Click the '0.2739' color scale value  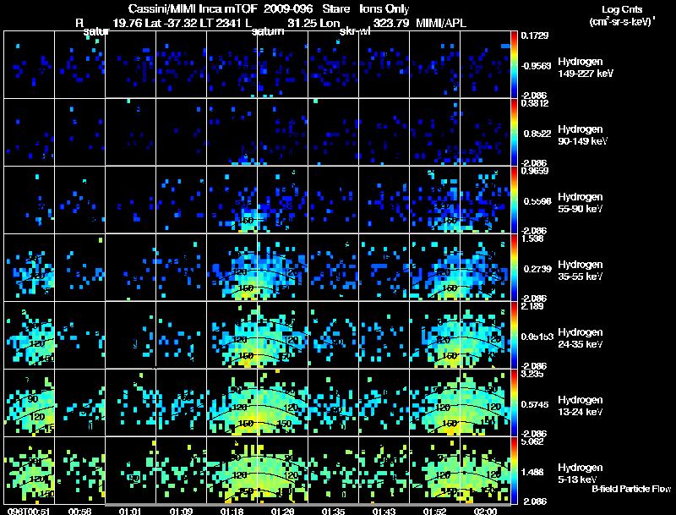(537, 269)
